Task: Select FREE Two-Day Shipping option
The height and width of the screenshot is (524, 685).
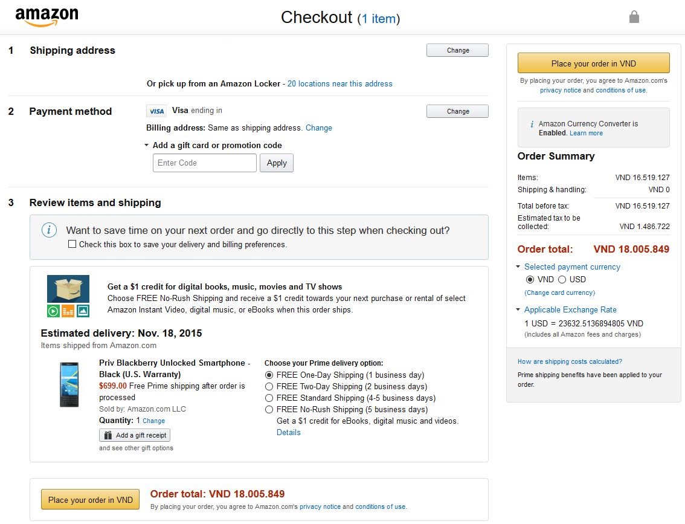Action: (269, 386)
